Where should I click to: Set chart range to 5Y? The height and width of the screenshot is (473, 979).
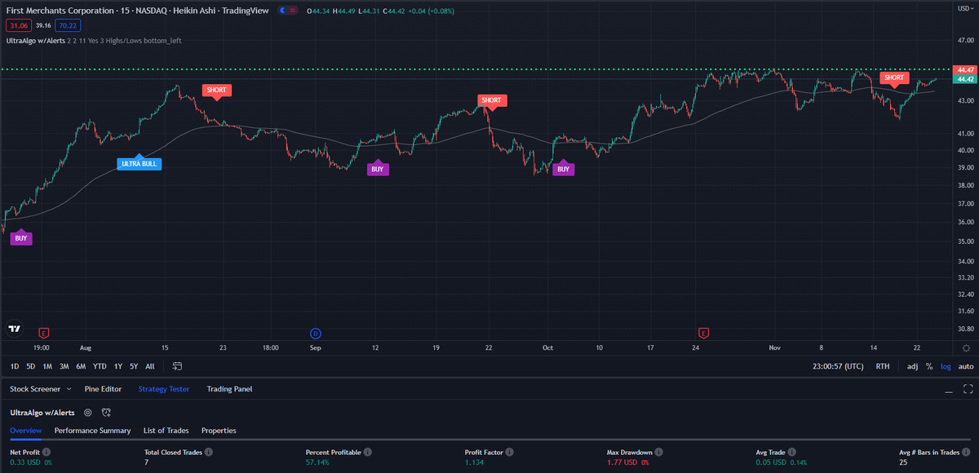[x=134, y=366]
